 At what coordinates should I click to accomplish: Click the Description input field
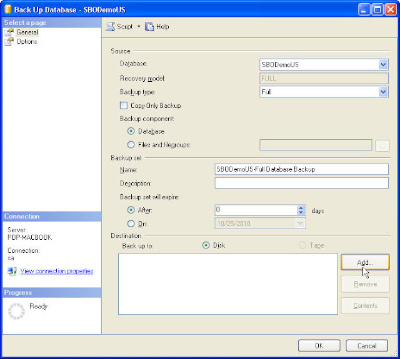coord(301,183)
